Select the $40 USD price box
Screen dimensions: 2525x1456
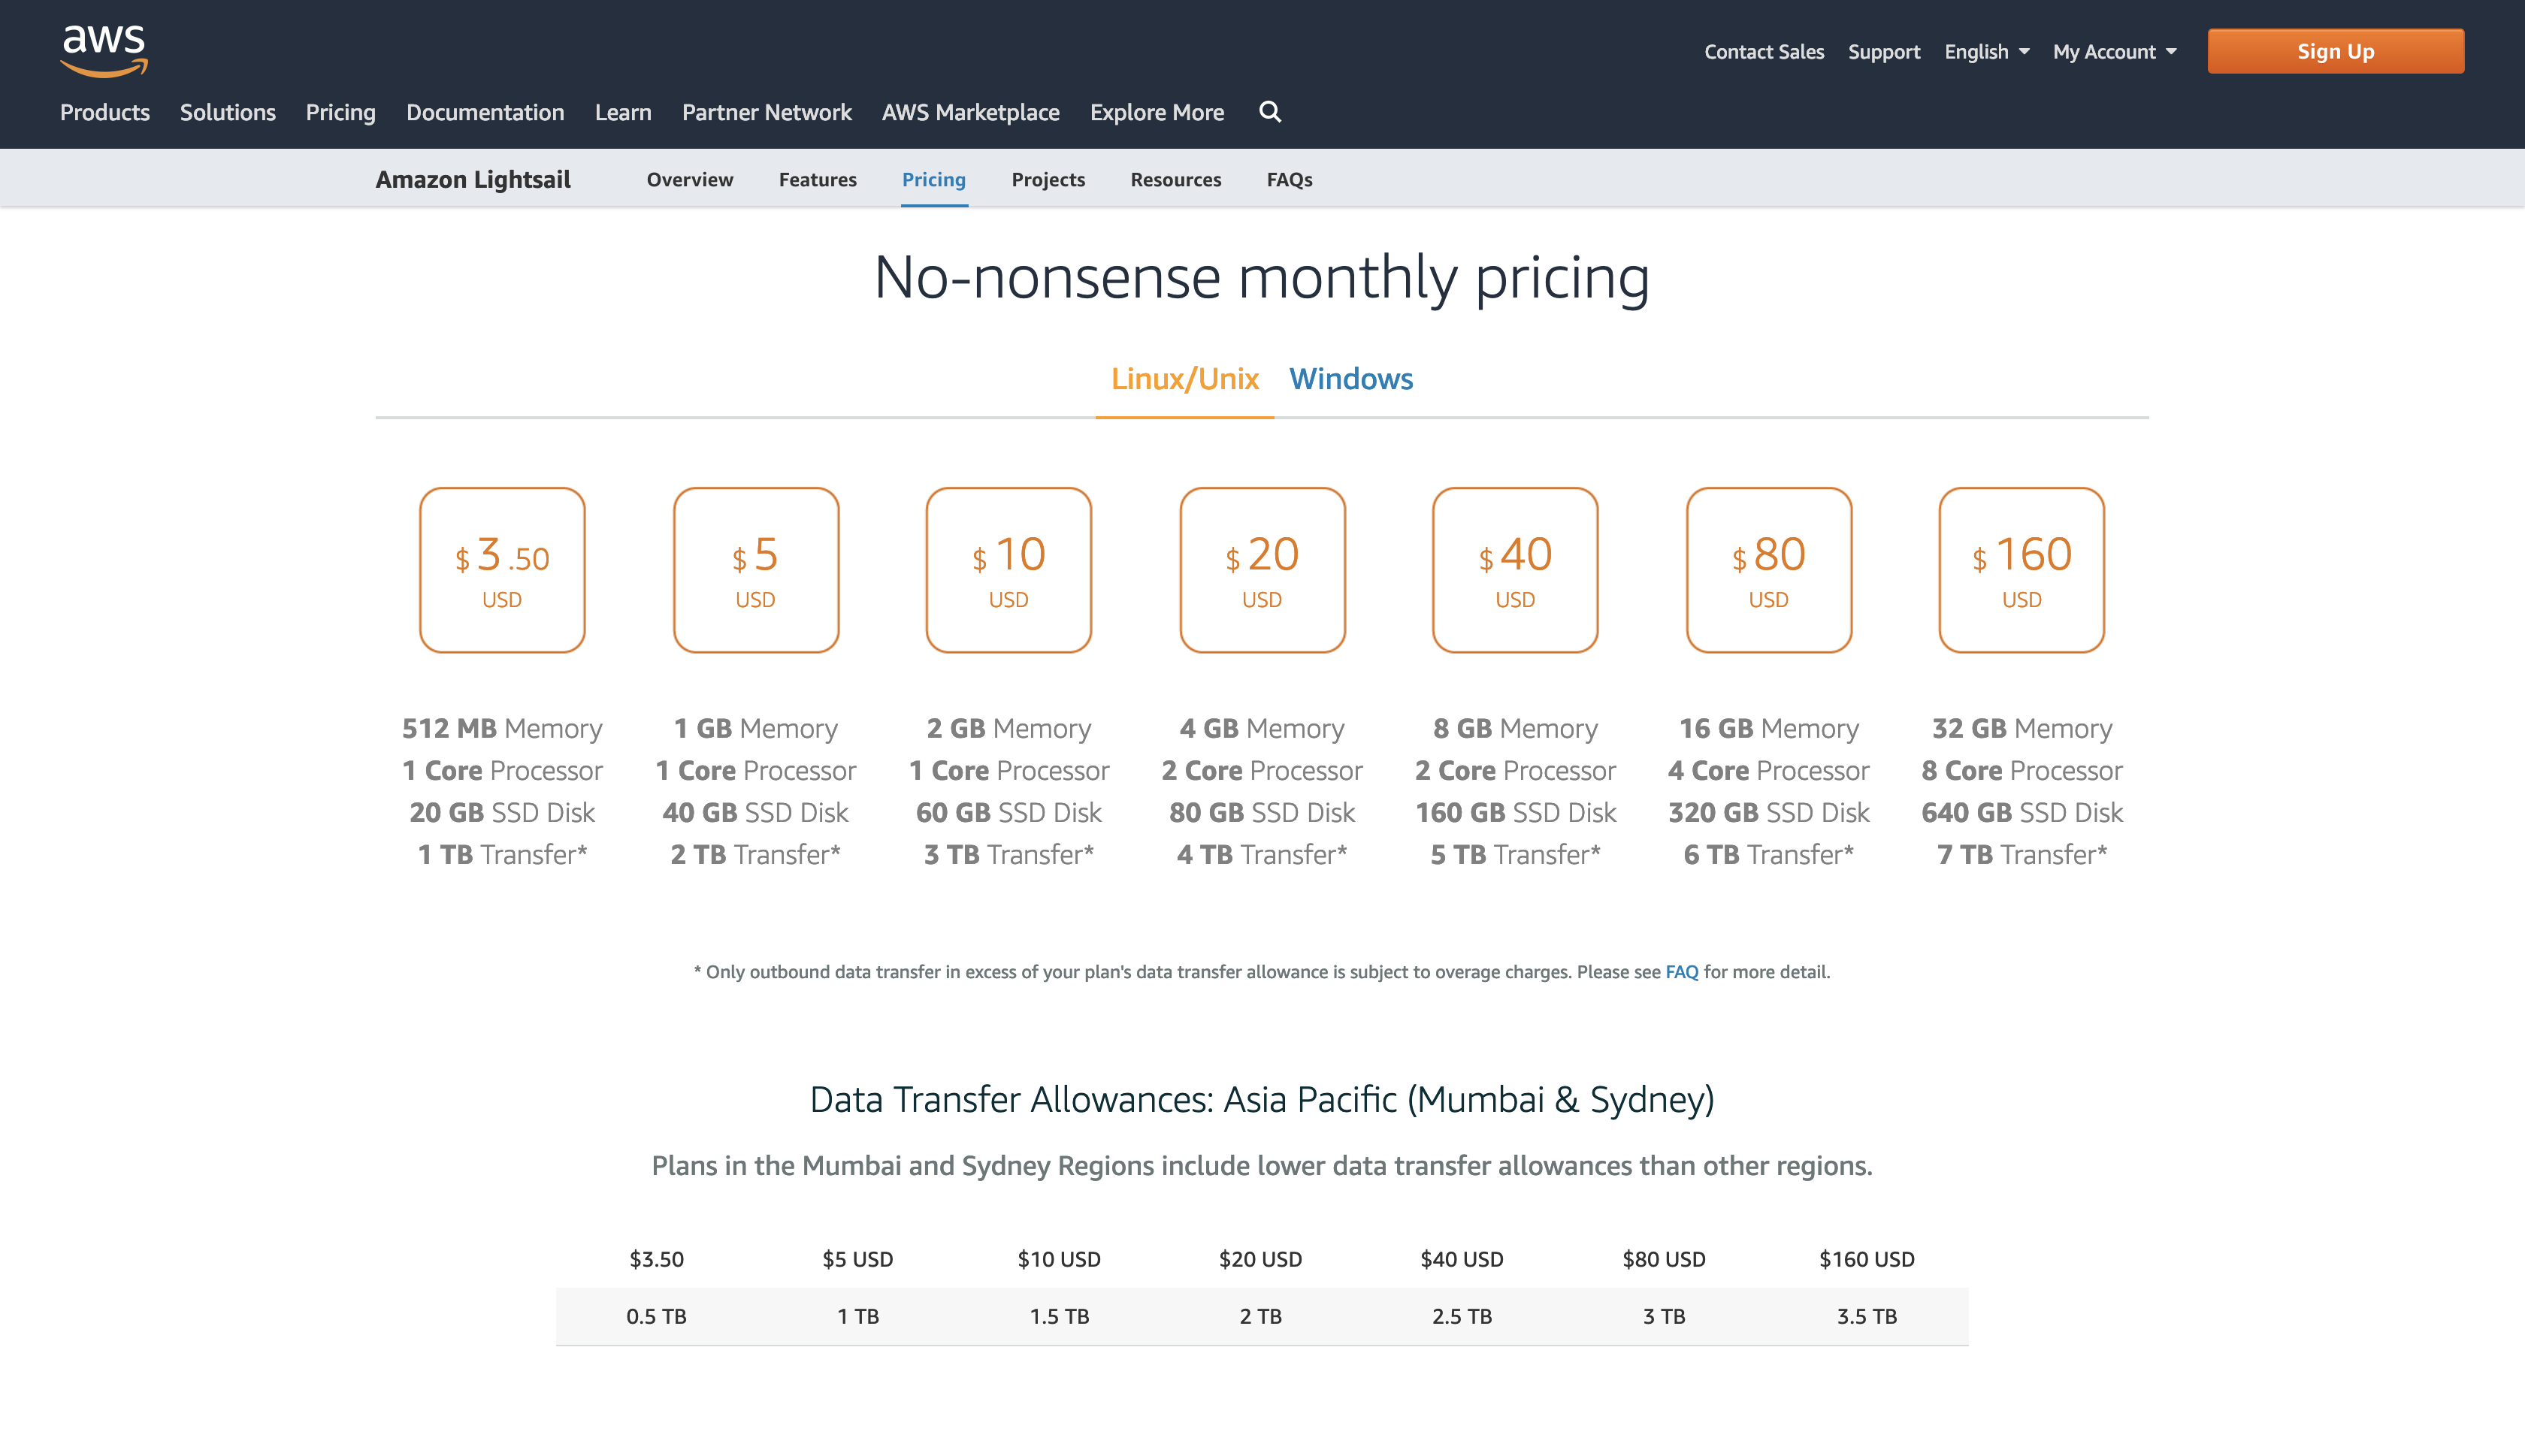pos(1515,570)
